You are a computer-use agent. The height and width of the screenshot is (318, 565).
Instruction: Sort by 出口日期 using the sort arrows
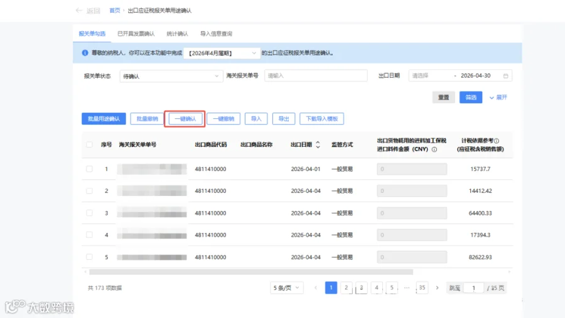click(x=318, y=145)
